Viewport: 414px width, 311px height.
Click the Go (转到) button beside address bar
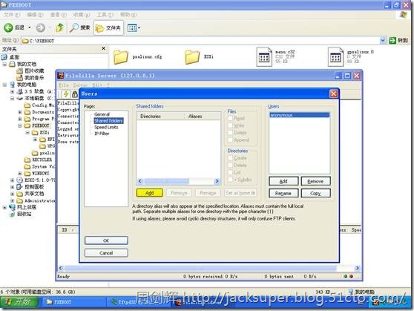click(x=398, y=40)
